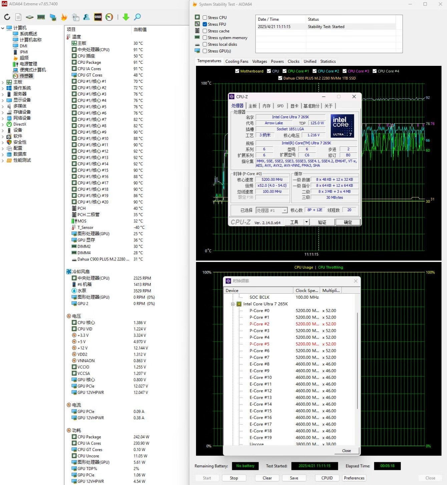The height and width of the screenshot is (485, 447).
Task: Uncheck the Stress FPU checkbox
Action: tap(205, 24)
